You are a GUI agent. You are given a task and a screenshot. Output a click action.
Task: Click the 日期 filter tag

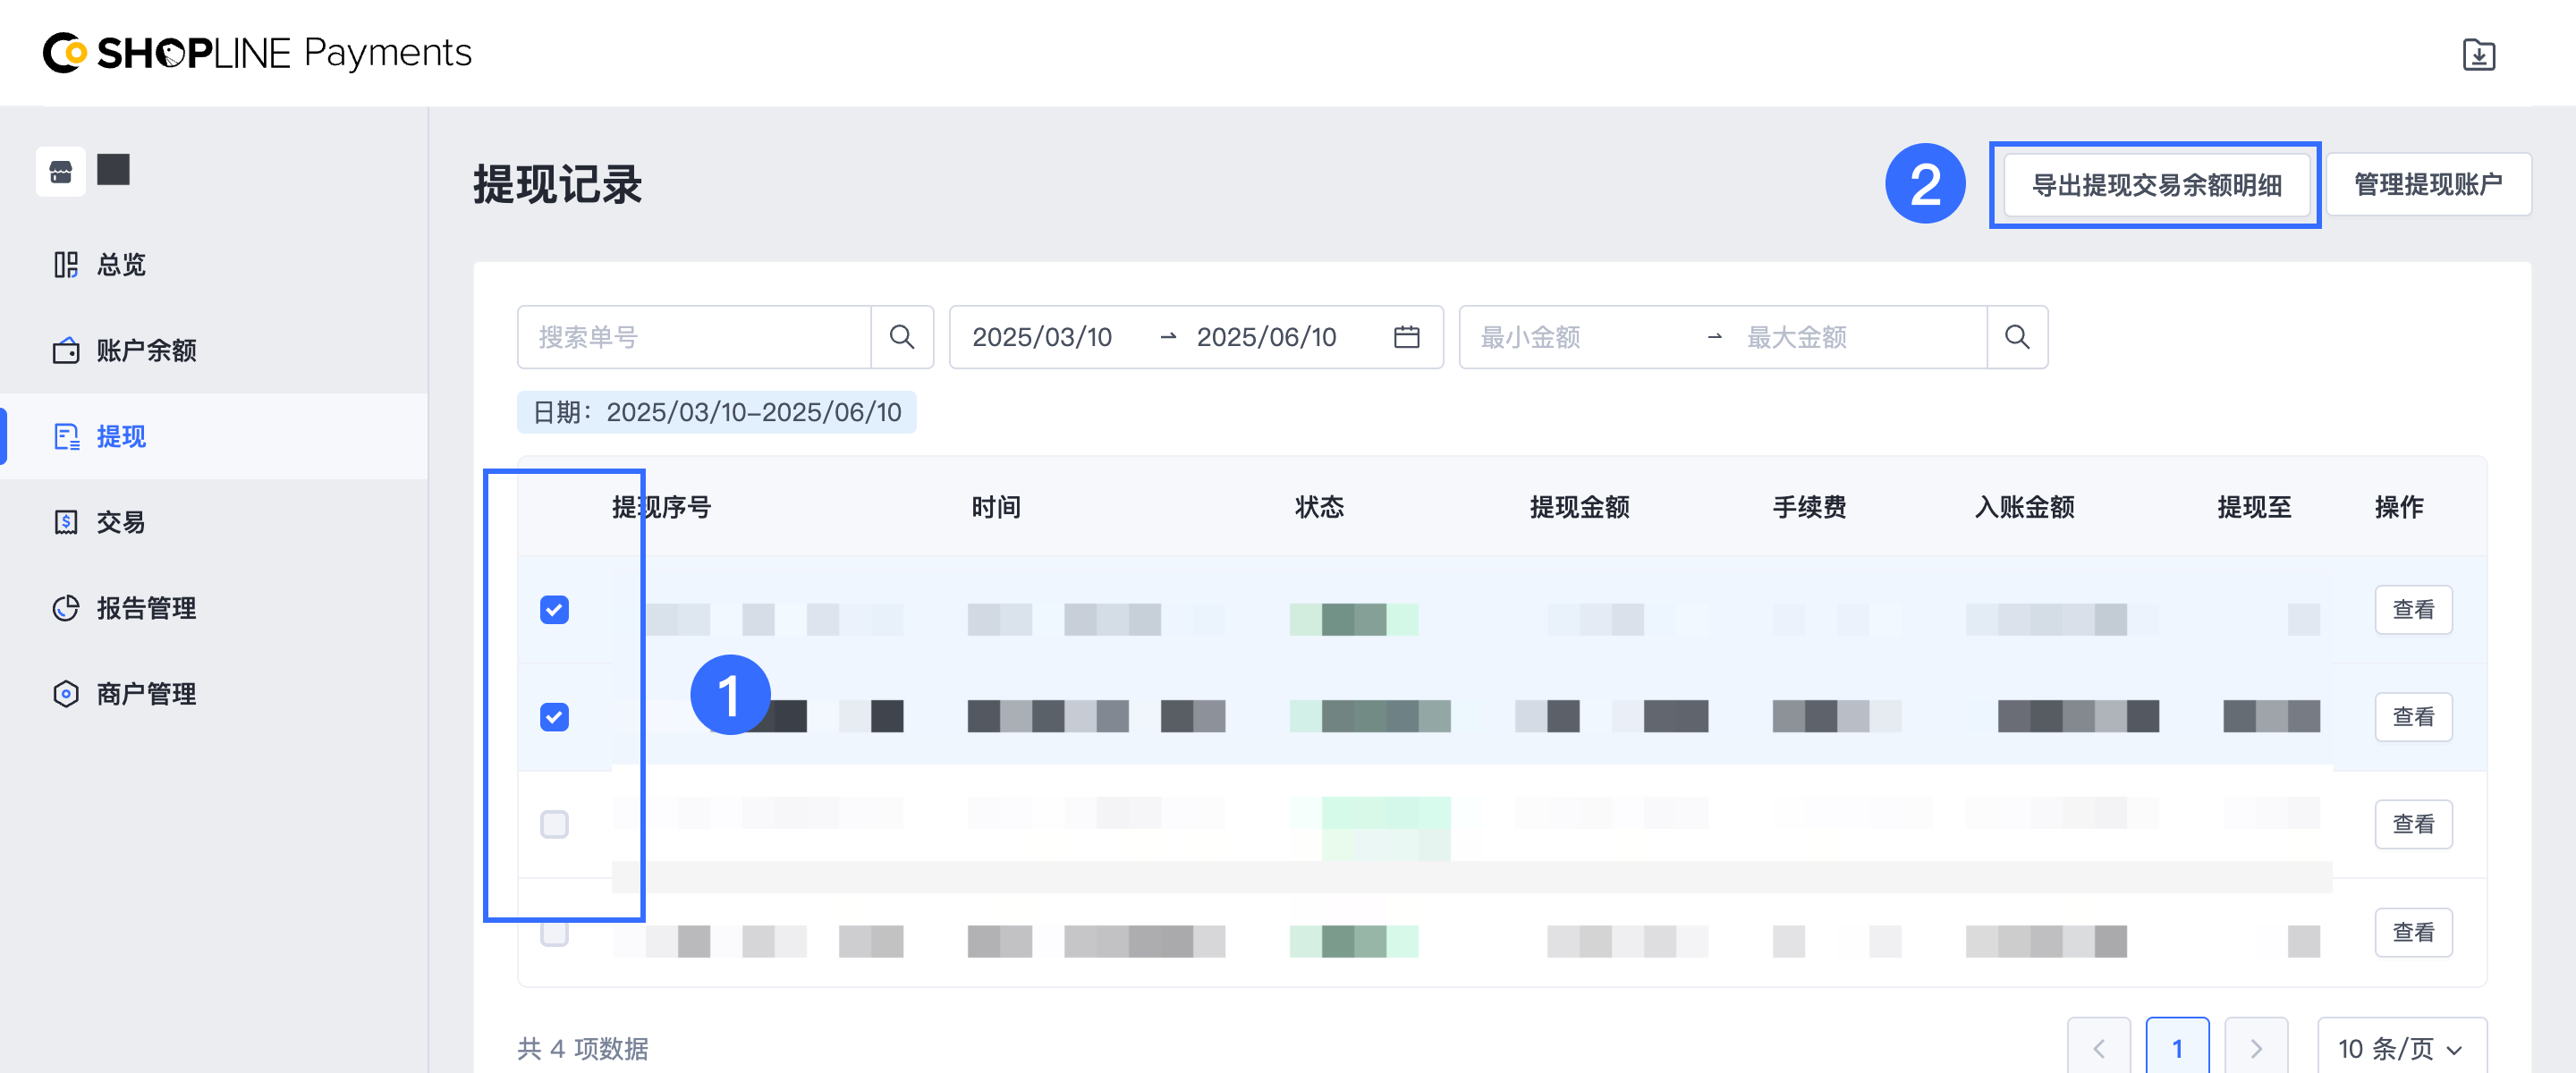tap(716, 413)
